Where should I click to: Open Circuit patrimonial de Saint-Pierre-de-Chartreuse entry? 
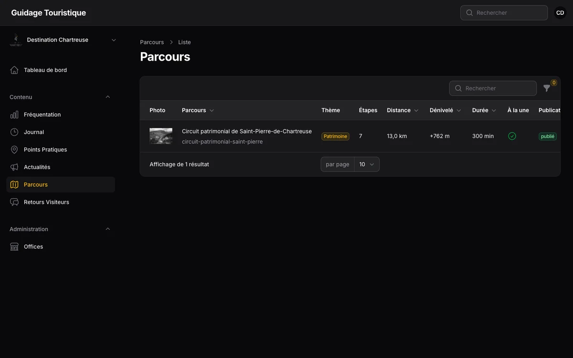tap(247, 131)
